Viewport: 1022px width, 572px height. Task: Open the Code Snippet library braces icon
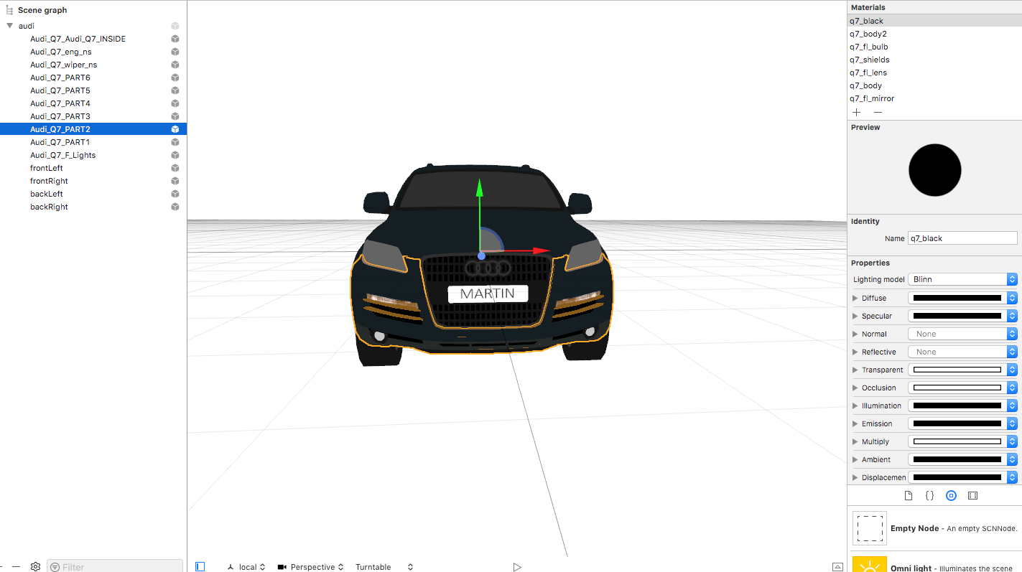click(929, 496)
